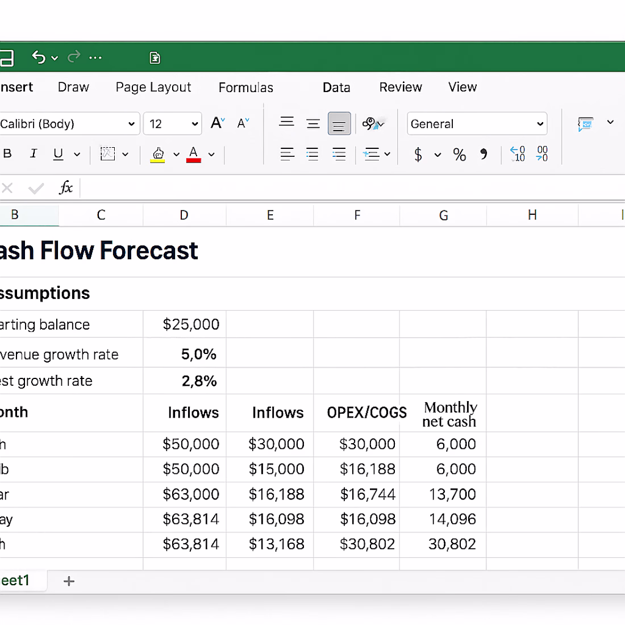Open the Data tab

click(336, 88)
